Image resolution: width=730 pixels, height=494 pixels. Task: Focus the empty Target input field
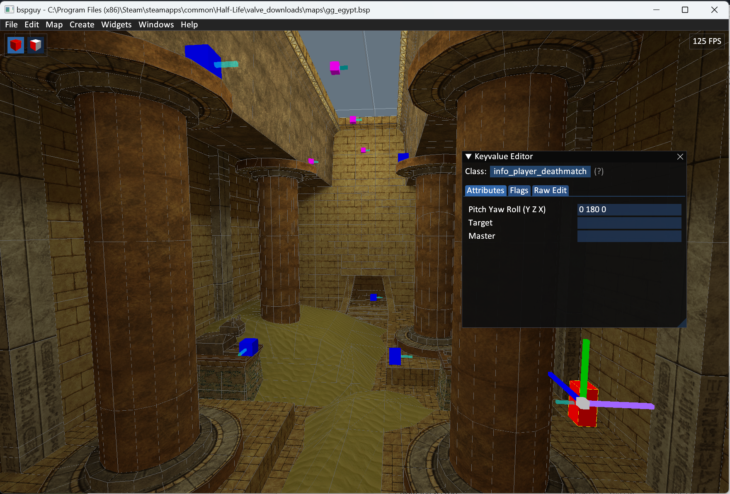629,223
